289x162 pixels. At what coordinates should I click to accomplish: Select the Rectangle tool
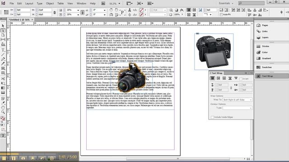(3, 73)
